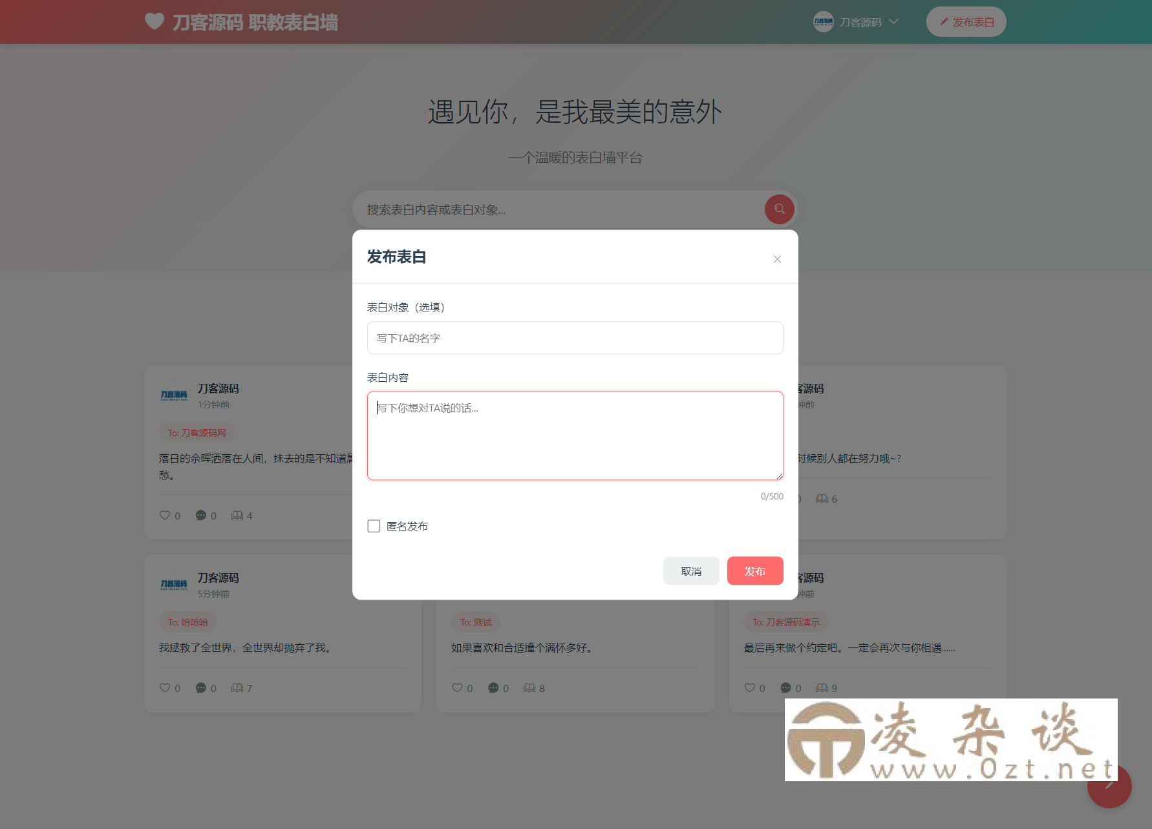Open comments on the 落日的余晖 post
Image resolution: width=1152 pixels, height=829 pixels.
click(201, 515)
